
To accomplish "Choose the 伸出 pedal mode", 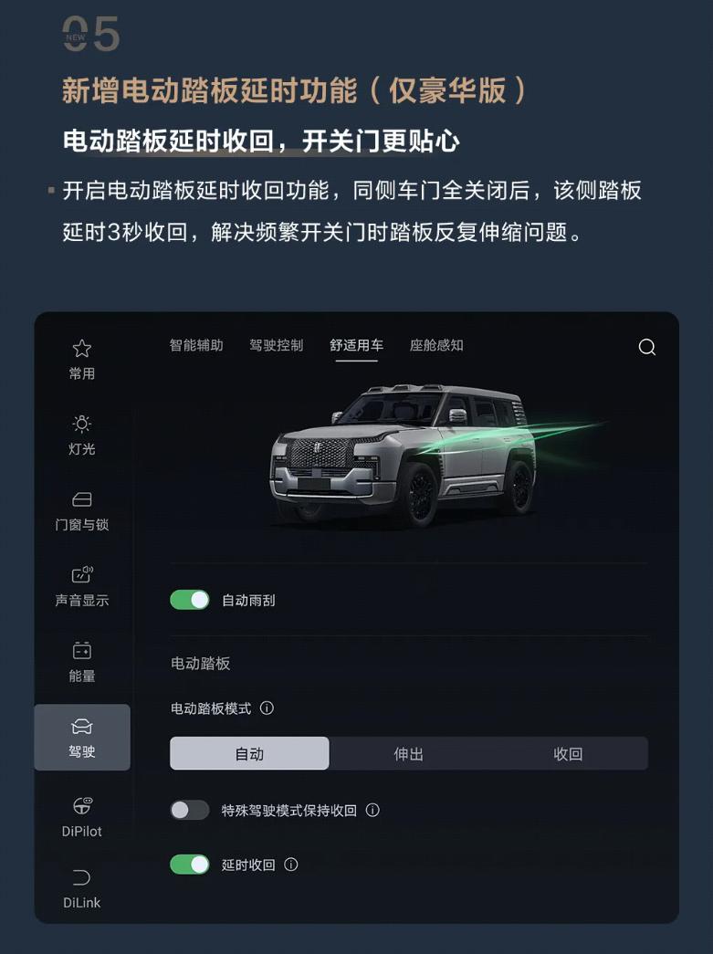I will (408, 754).
